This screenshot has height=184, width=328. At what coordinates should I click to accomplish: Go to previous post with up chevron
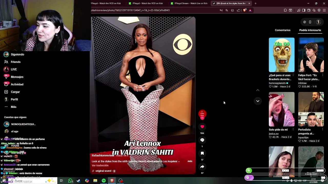coord(258,90)
